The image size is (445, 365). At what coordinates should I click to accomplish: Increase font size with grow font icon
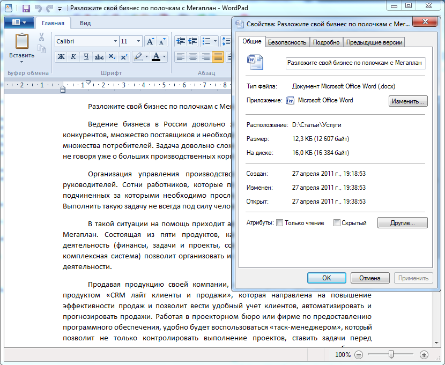click(150, 41)
